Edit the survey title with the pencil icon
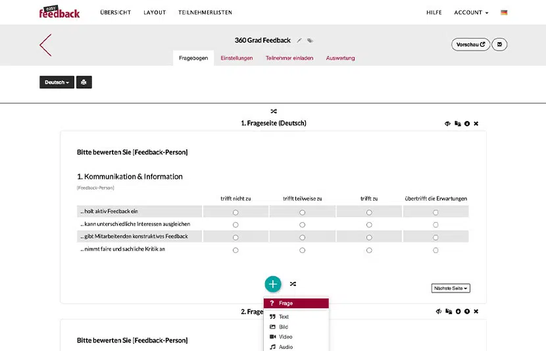This screenshot has height=351, width=546. point(299,40)
